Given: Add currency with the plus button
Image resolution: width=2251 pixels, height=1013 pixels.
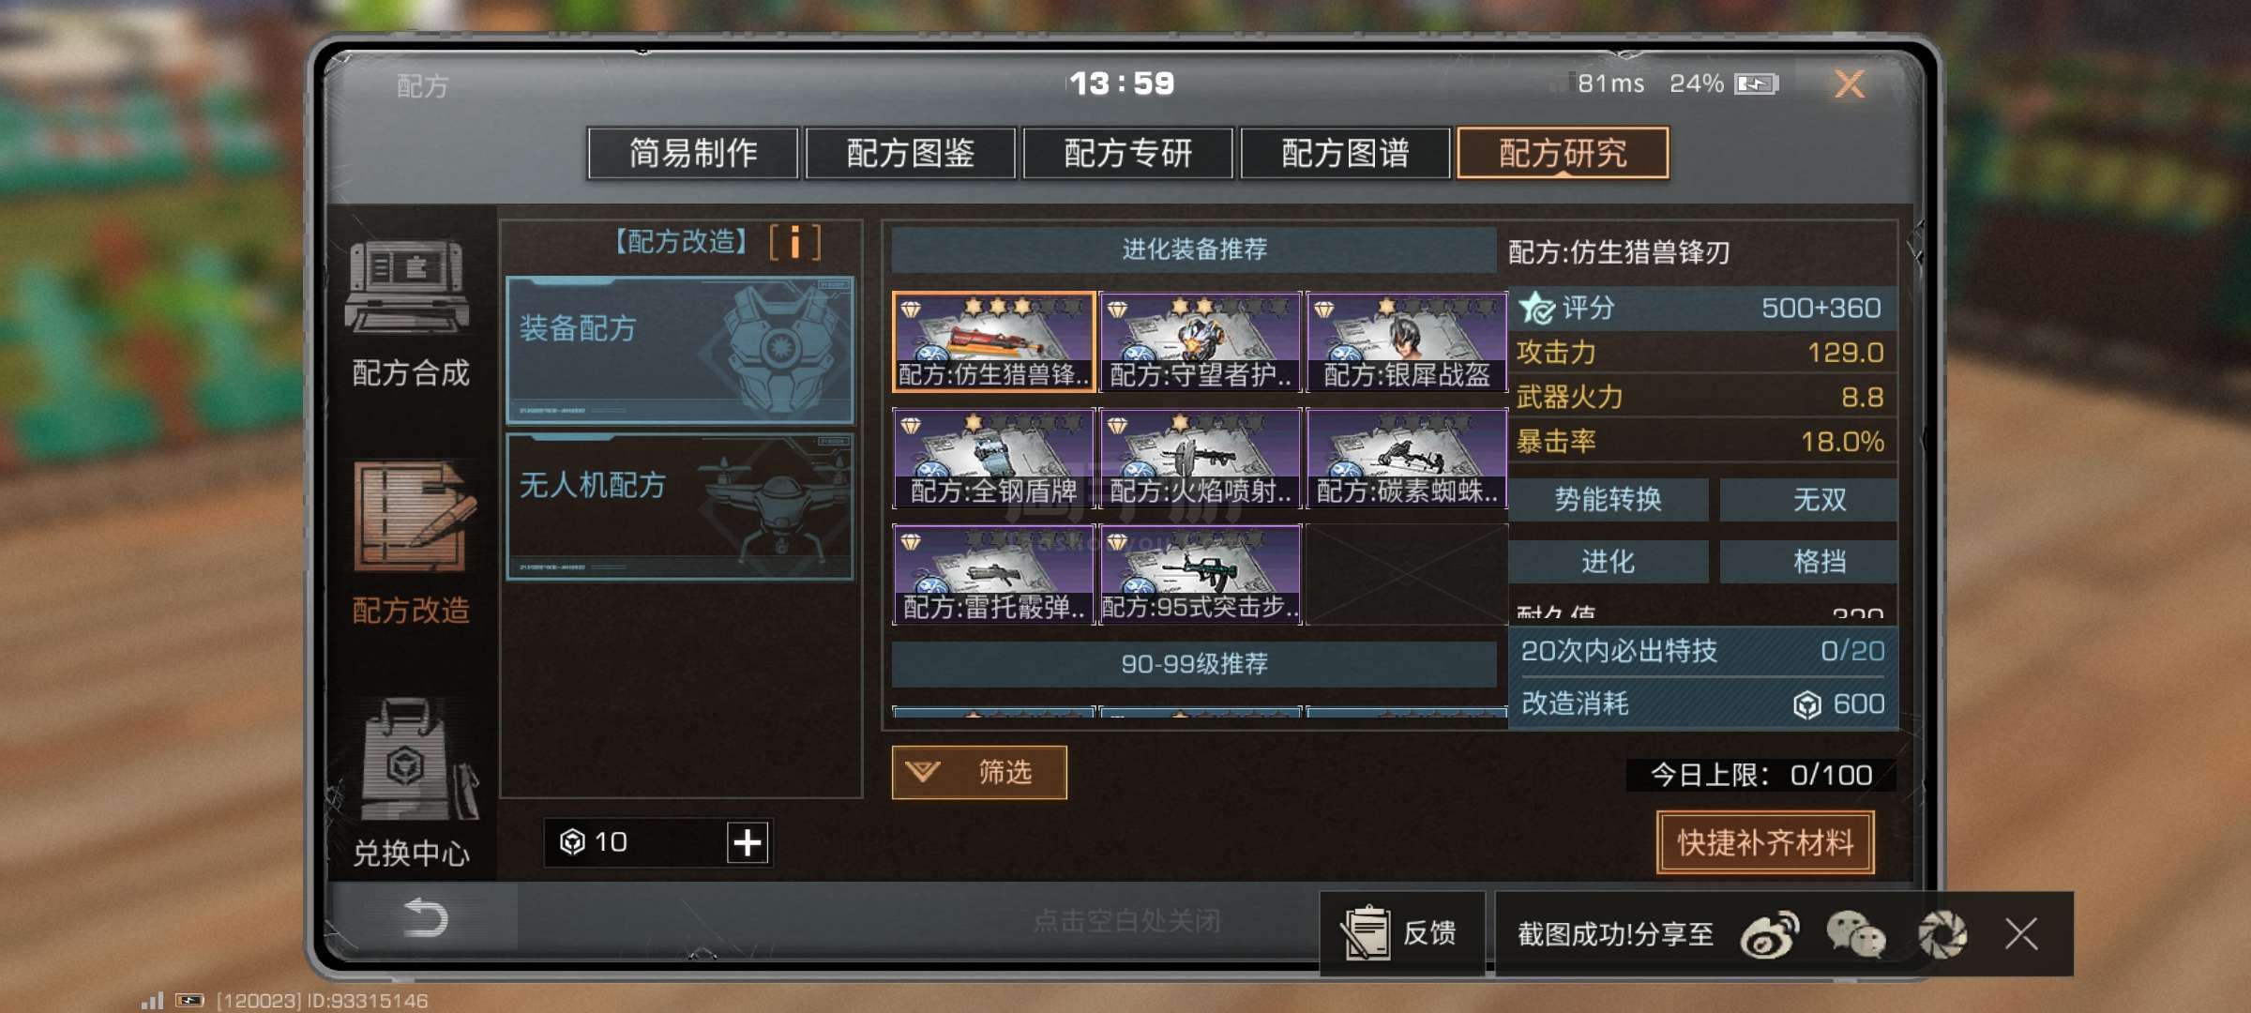Looking at the screenshot, I should tap(748, 842).
